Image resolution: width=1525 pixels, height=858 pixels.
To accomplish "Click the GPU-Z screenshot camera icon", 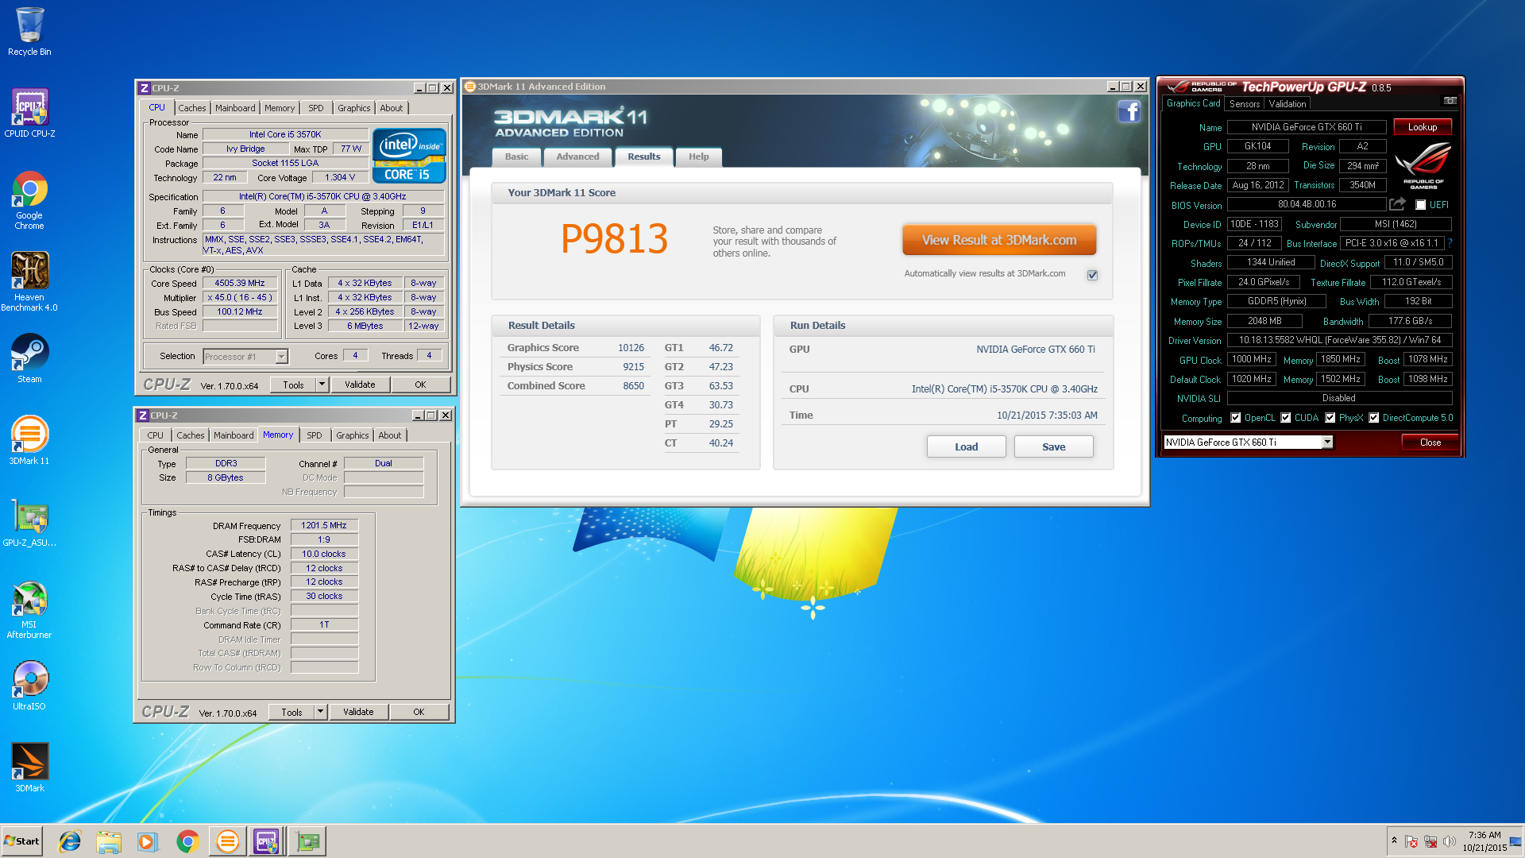I will tap(1450, 101).
